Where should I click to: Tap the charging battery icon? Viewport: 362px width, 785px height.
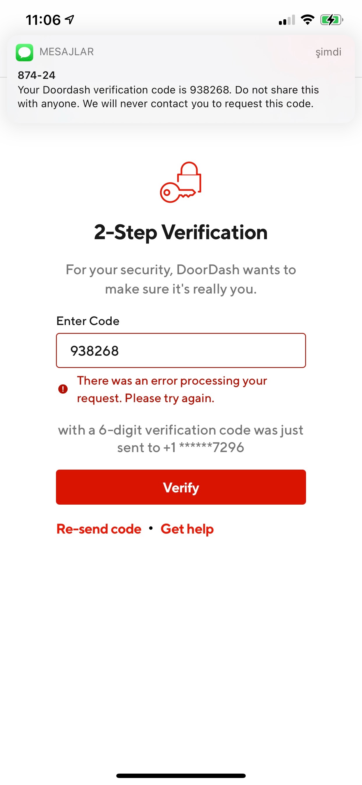331,20
